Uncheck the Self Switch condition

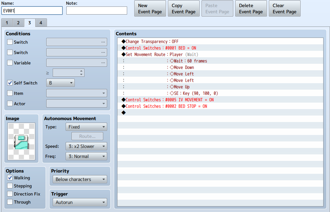coord(10,83)
